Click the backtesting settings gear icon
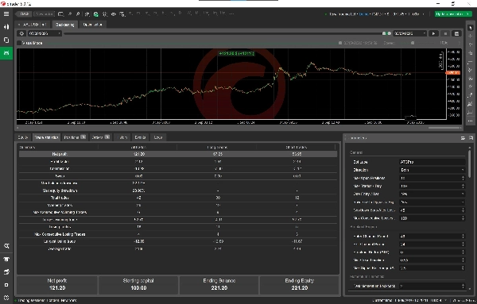Screen dimensions: 477x304 point(21,33)
